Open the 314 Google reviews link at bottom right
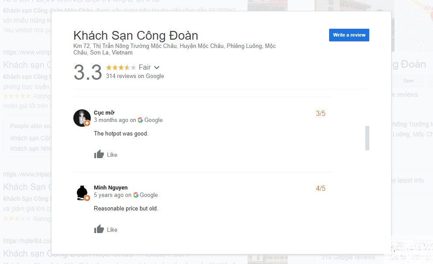 tap(348, 257)
